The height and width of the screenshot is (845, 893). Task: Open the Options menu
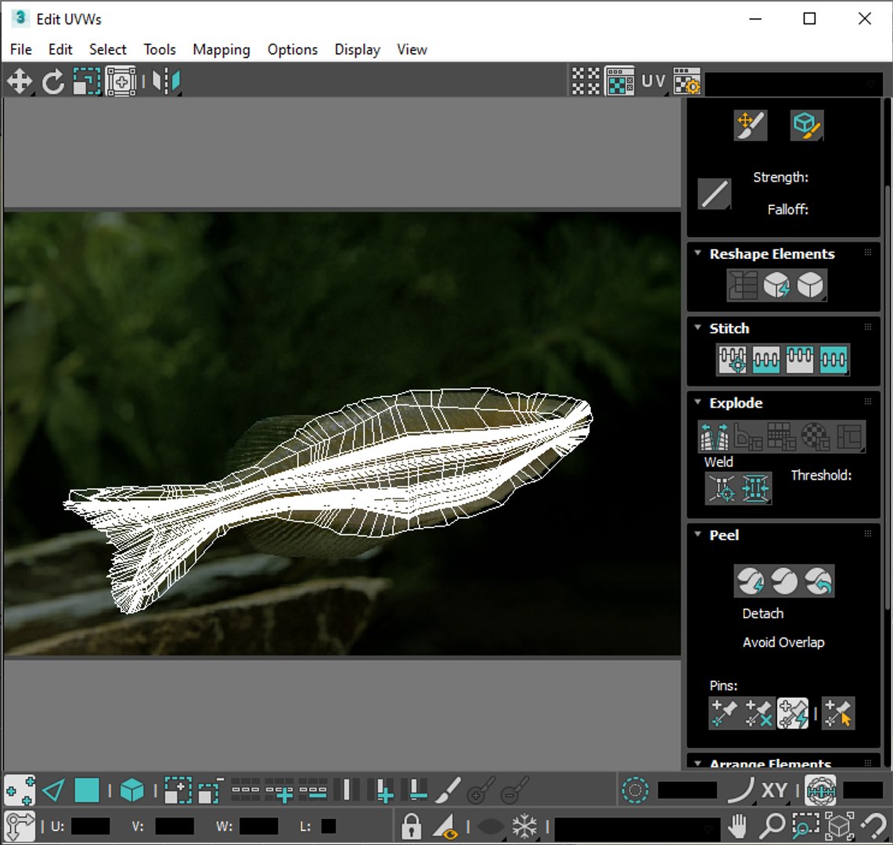292,49
